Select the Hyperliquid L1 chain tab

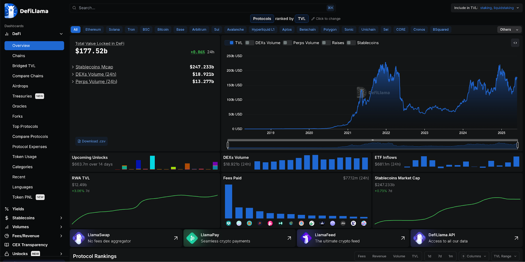(x=263, y=30)
